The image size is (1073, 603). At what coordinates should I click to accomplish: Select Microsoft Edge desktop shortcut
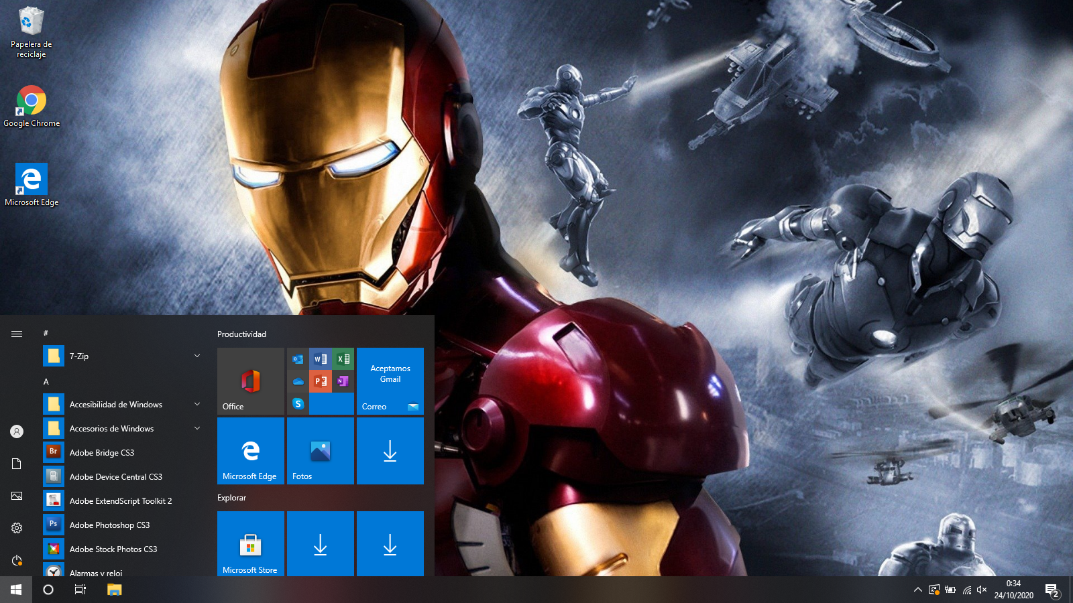pyautogui.click(x=32, y=185)
